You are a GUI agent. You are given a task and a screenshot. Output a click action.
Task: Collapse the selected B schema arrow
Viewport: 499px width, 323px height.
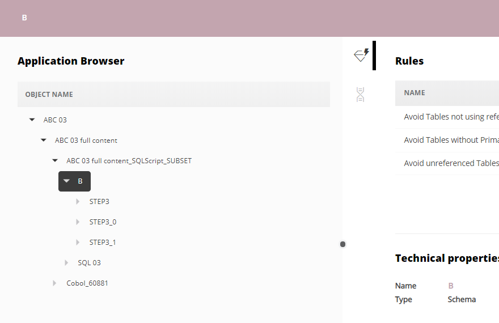[66, 181]
